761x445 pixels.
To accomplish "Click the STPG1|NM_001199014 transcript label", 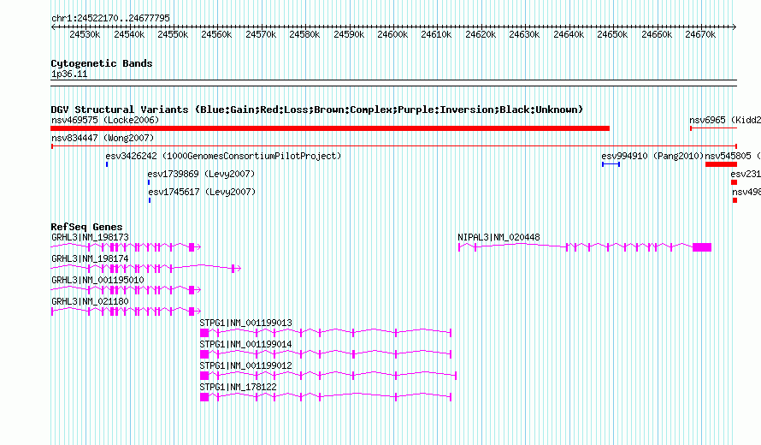I will [245, 344].
